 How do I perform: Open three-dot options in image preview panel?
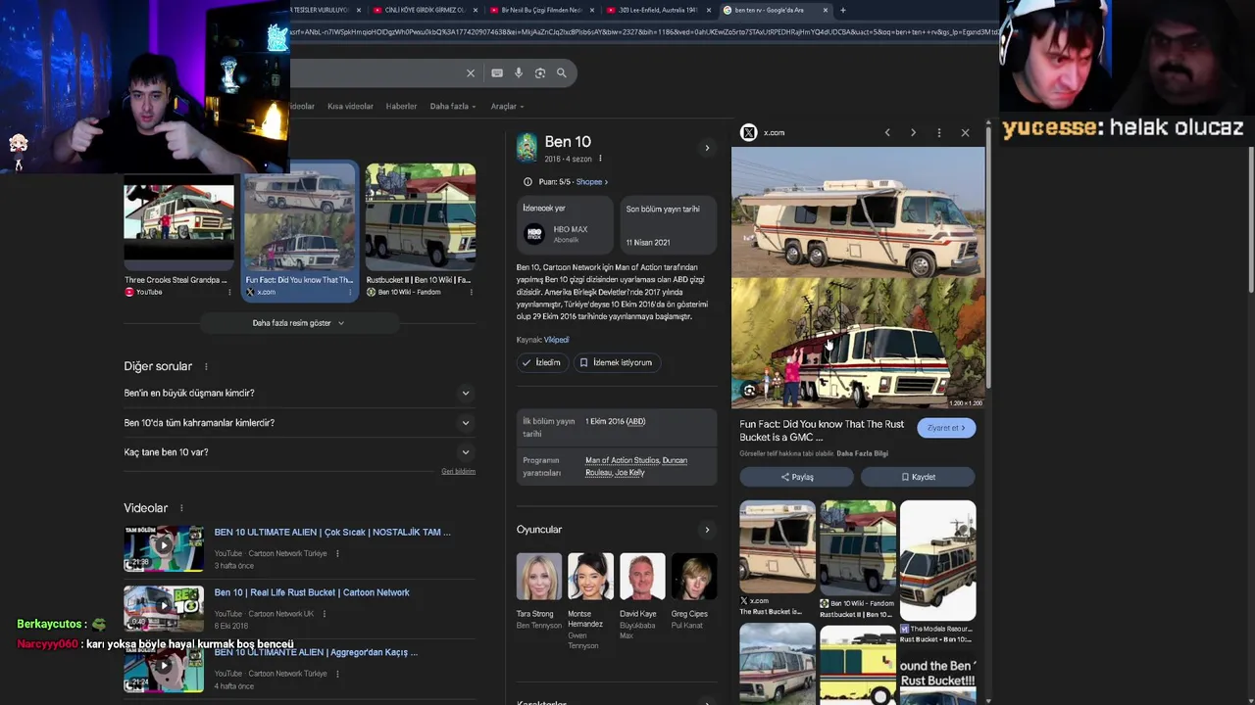coord(939,132)
